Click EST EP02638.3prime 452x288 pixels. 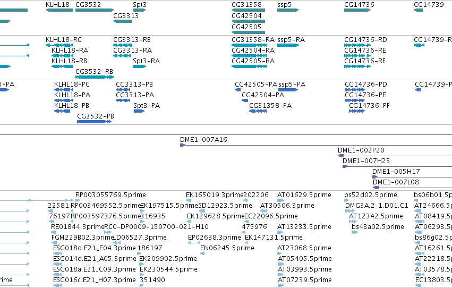point(194,243)
